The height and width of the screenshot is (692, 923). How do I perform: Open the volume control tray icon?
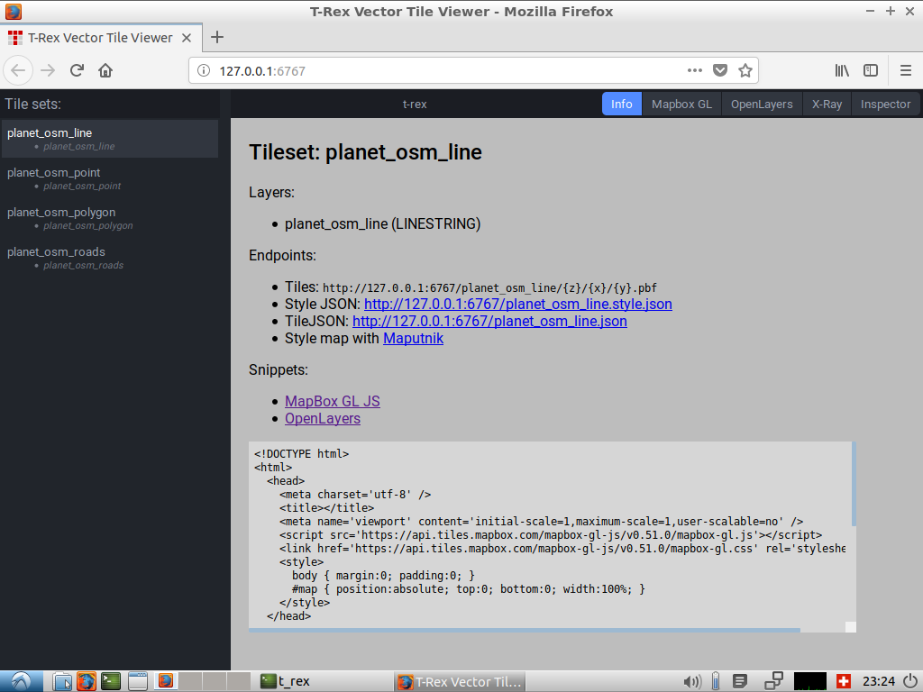(692, 682)
